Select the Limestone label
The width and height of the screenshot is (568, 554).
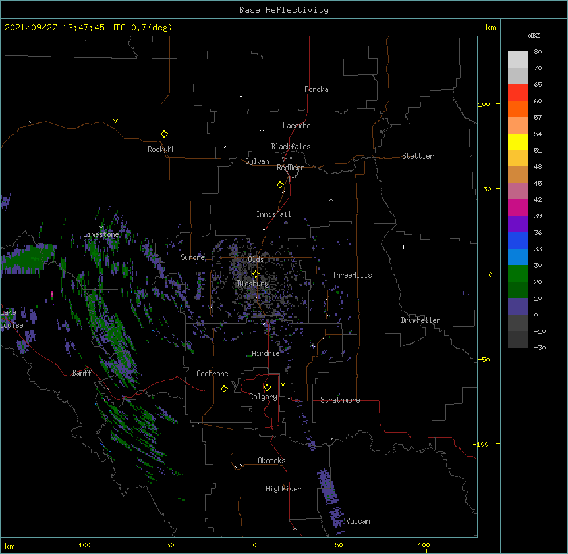(101, 234)
